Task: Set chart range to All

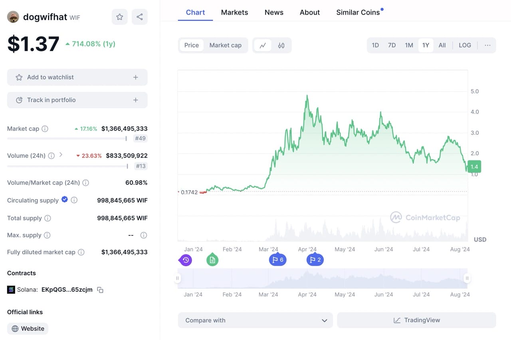Action: click(x=442, y=45)
